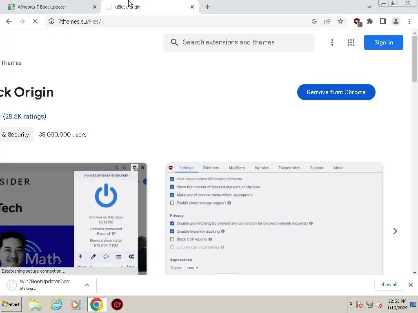
Task: Open the Extensions puzzle piece menu
Action: (370, 21)
